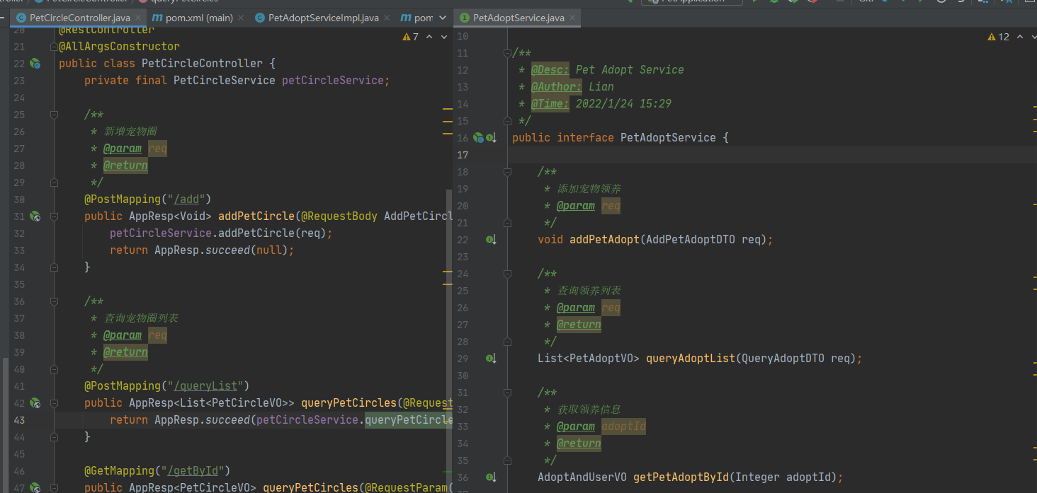Viewport: 1037px width, 493px height.
Task: Click the highlighted adoptId param in Javadoc
Action: click(x=623, y=426)
